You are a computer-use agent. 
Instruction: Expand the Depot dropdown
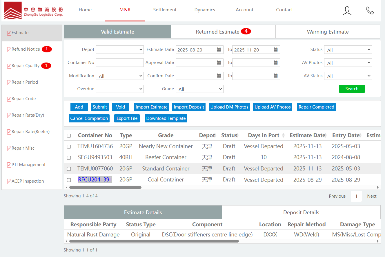coord(120,50)
